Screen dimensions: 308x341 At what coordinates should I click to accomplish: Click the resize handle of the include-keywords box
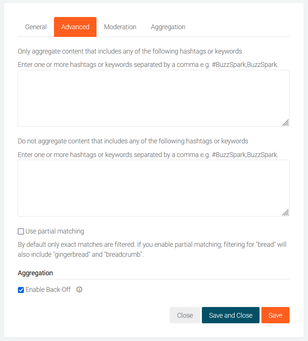(285, 123)
